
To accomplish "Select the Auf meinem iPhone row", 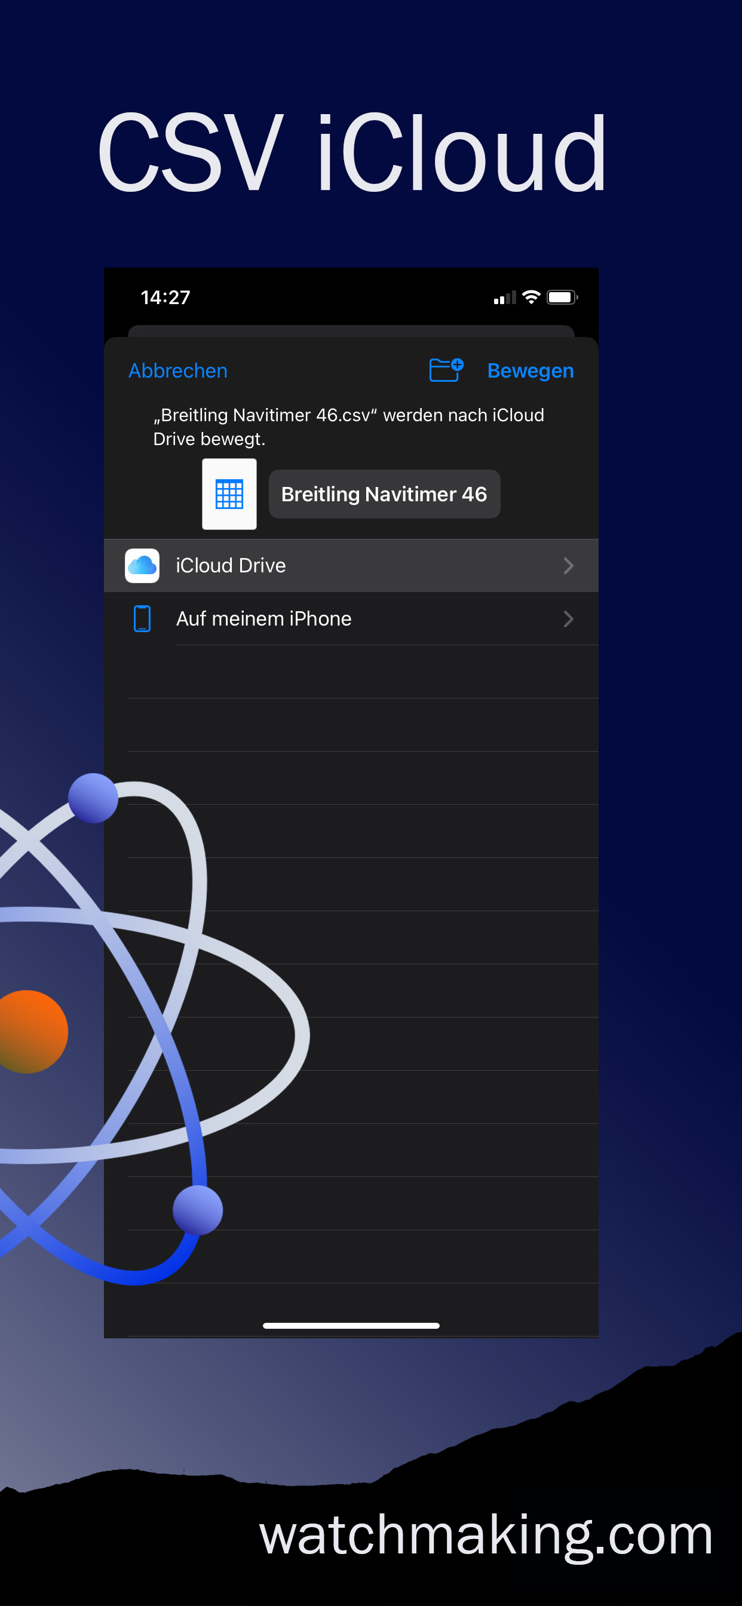I will [351, 618].
